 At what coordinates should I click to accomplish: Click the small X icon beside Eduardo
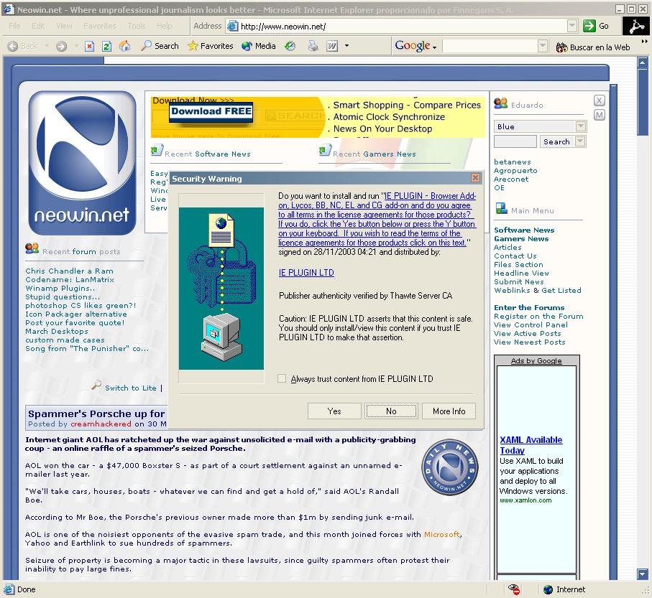pos(599,101)
